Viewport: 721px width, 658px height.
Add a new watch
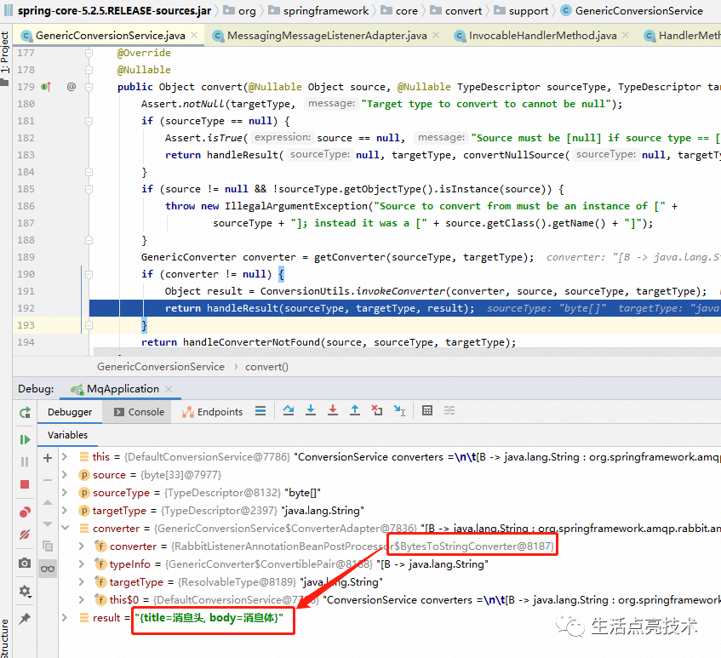[48, 458]
